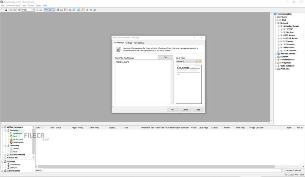
Task: Switch to the Settings tab in dialog
Action: pyautogui.click(x=128, y=43)
